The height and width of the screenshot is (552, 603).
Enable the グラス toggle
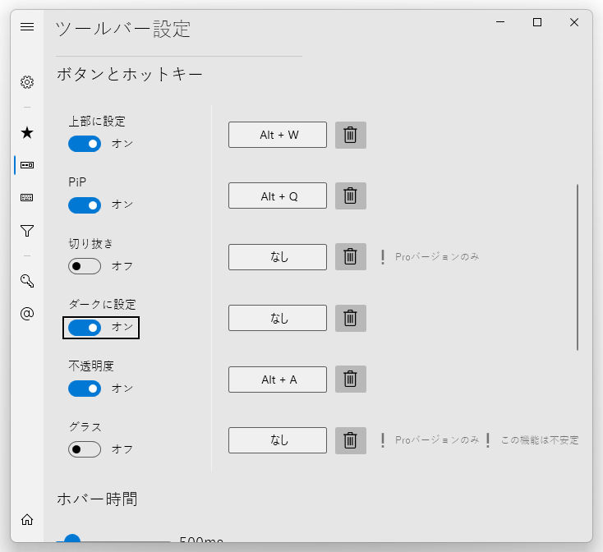click(85, 449)
